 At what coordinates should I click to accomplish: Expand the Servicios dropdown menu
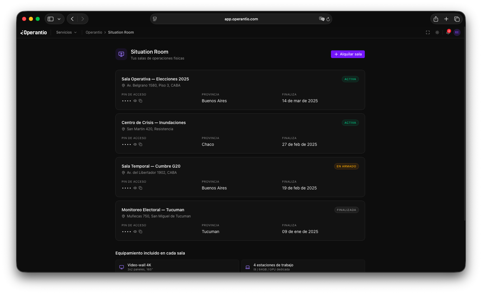(x=66, y=32)
